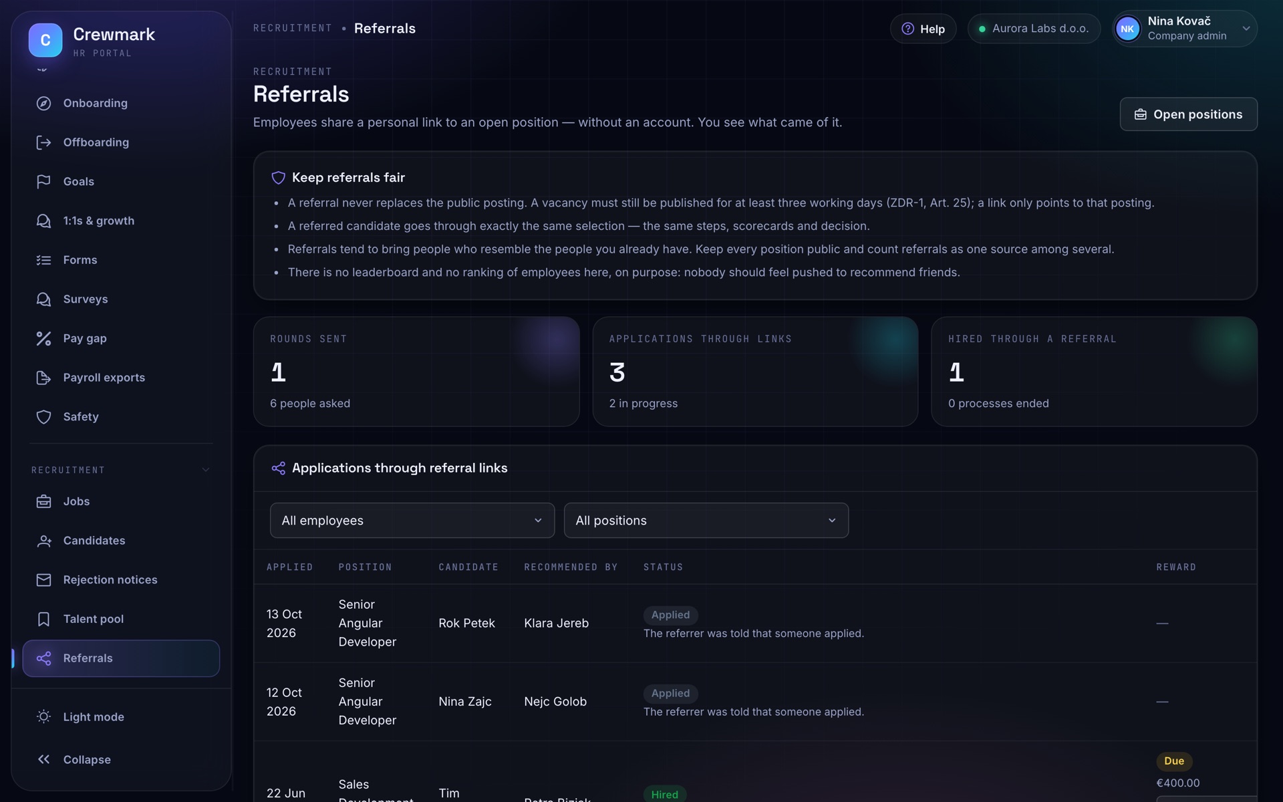Click candidate name Rok Petek
Viewport: 1283px width, 802px height.
[x=466, y=623]
